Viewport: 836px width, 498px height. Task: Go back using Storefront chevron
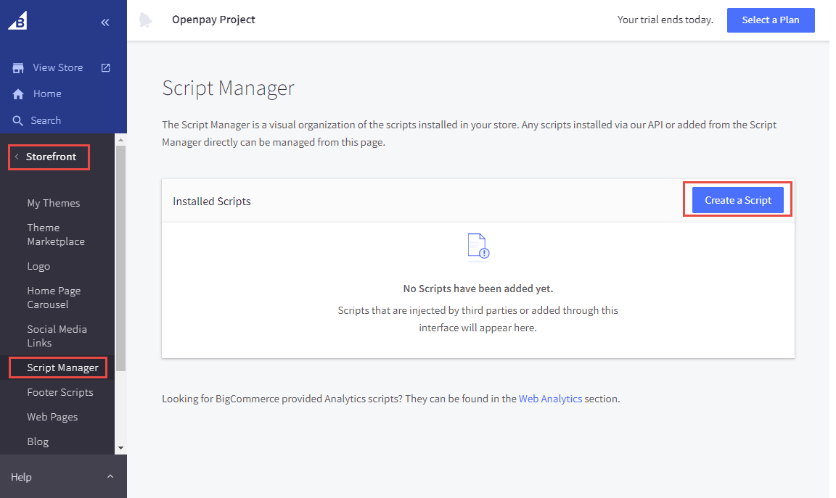tap(17, 157)
